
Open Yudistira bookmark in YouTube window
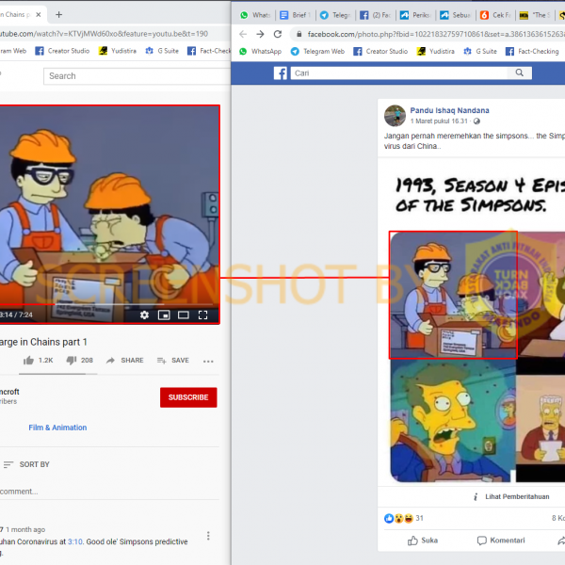[x=118, y=51]
